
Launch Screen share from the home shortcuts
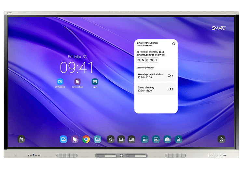pos(77,82)
